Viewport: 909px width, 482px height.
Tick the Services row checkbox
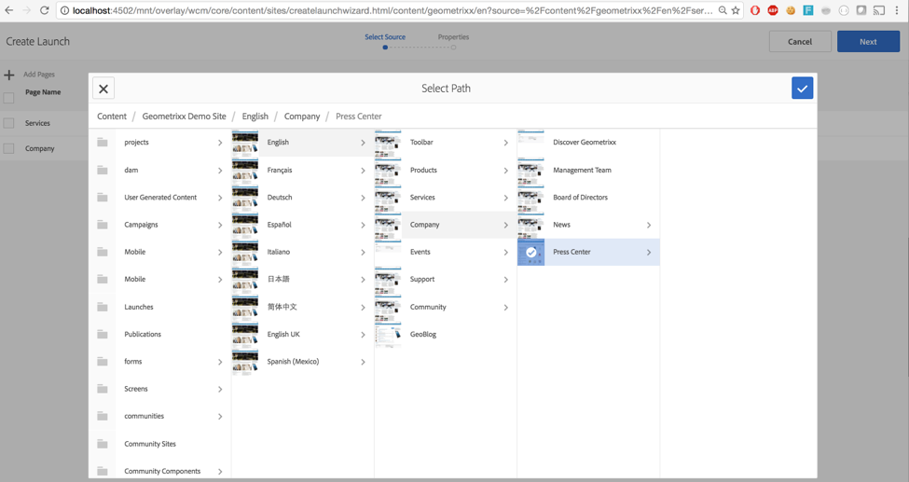9,123
